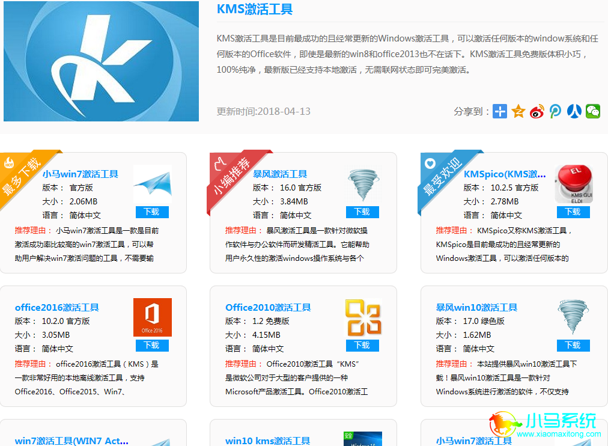Click the 17.0 绿色版 version text

click(484, 321)
